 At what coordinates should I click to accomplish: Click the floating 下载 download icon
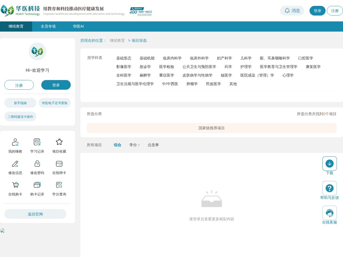pos(330,163)
